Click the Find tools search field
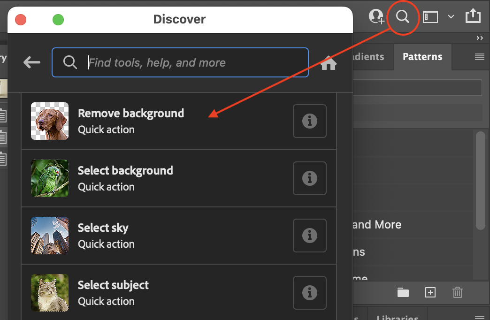490x320 pixels. click(180, 62)
